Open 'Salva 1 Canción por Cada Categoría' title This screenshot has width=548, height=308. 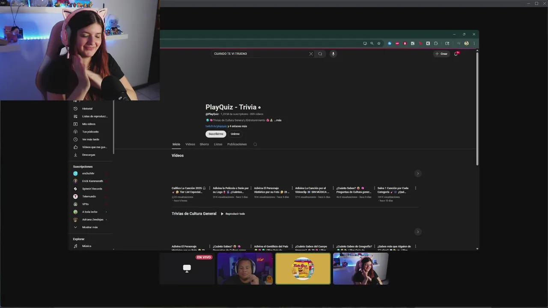pyautogui.click(x=393, y=190)
